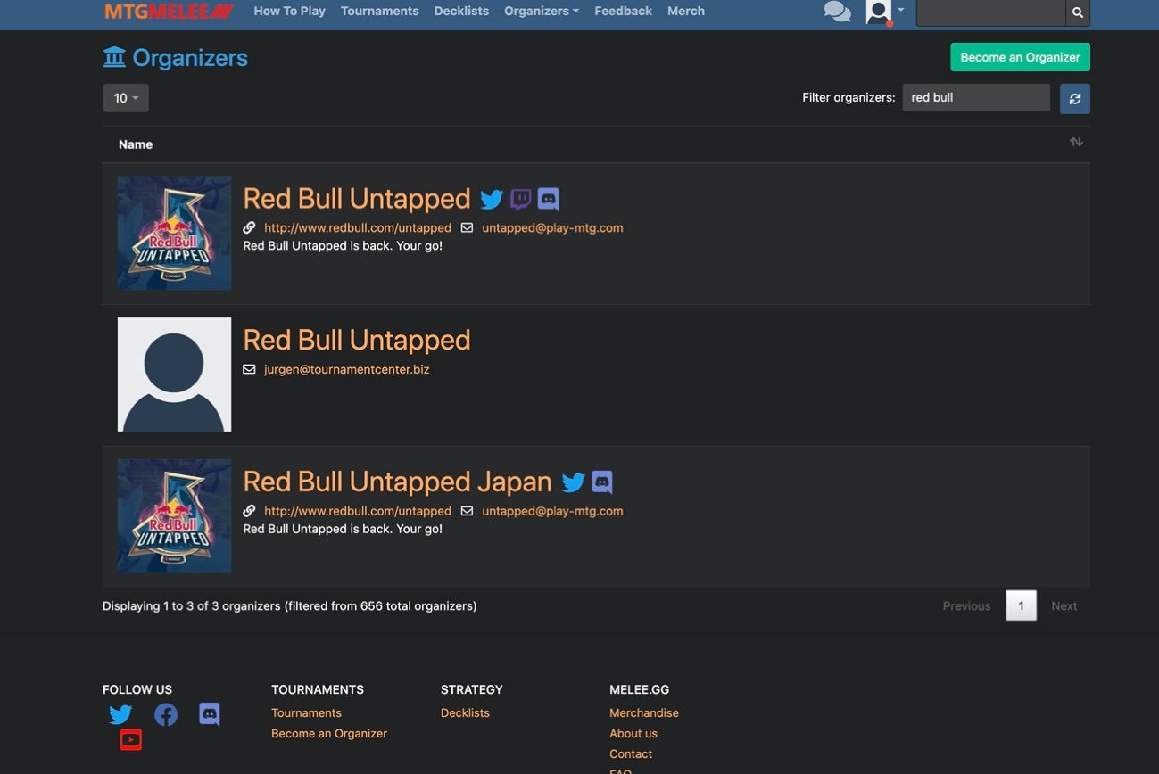The width and height of the screenshot is (1159, 774).
Task: Open Red Bull Untapped Japan Twitter icon
Action: click(x=574, y=482)
